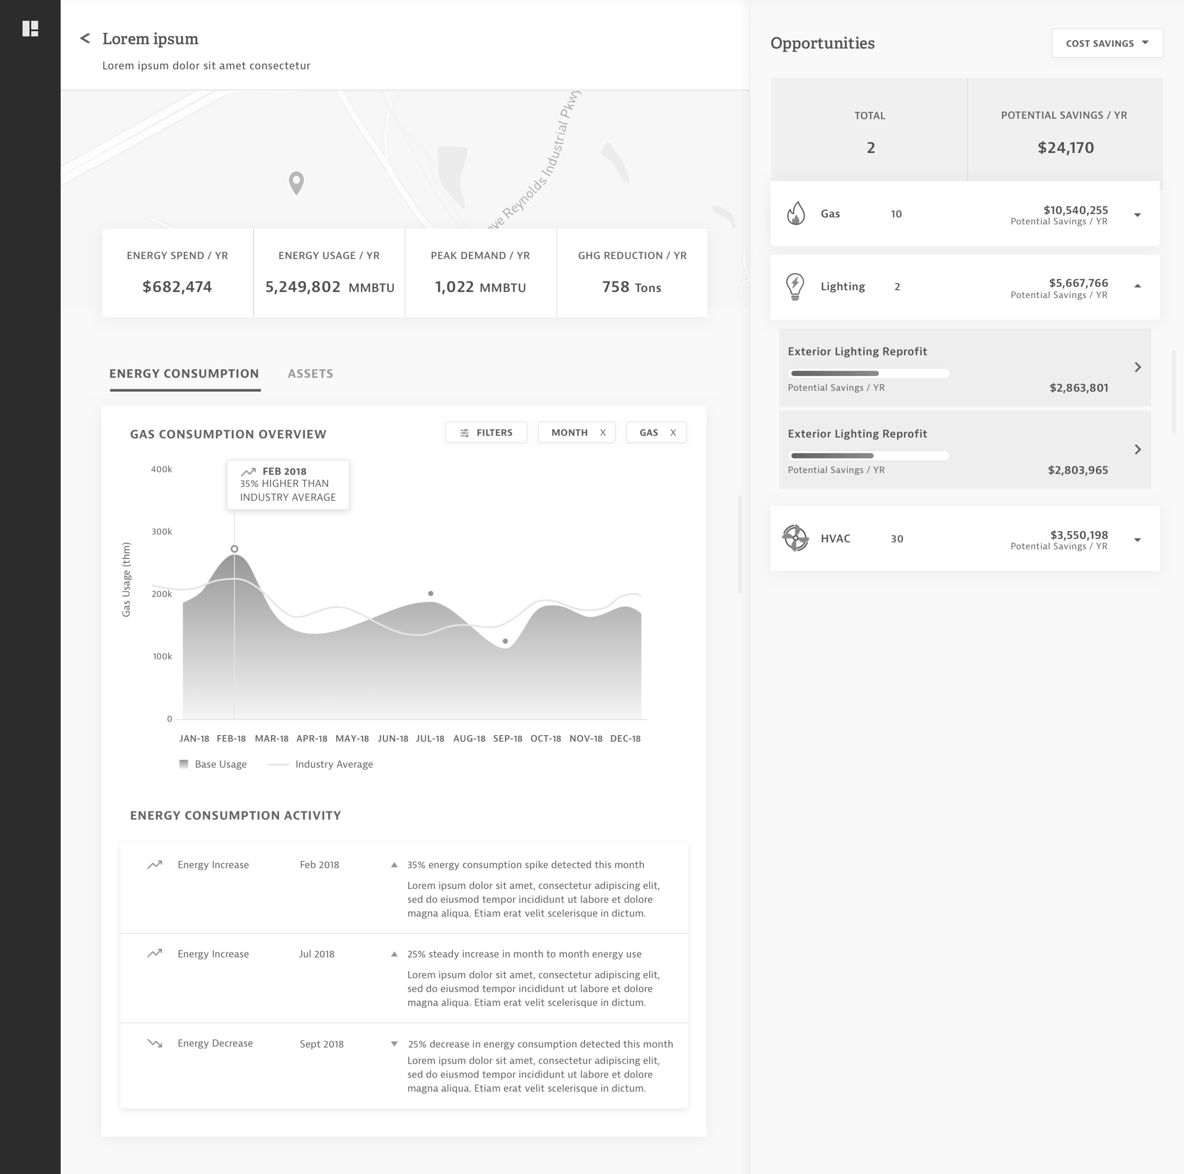Open first Exterior Lighting Reprofit chevron
This screenshot has width=1184, height=1174.
click(1138, 367)
